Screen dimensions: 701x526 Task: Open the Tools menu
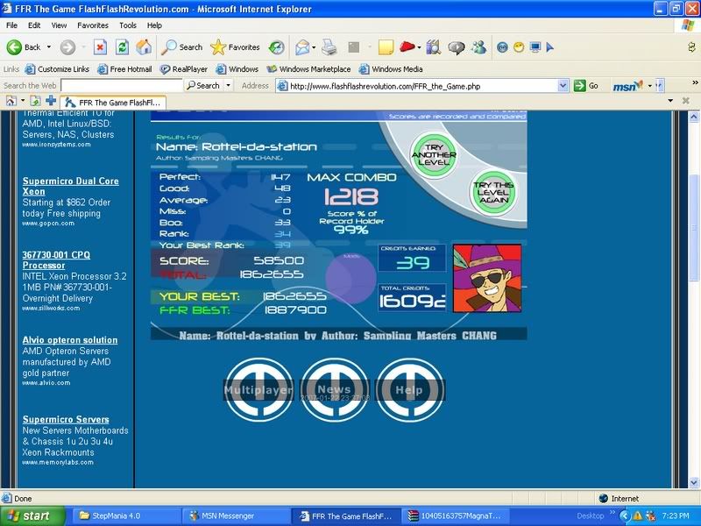click(128, 25)
